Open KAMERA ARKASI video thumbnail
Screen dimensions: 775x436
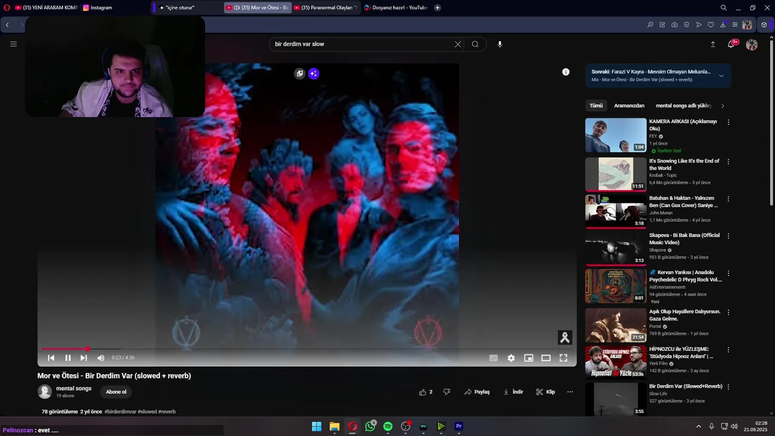pos(616,135)
